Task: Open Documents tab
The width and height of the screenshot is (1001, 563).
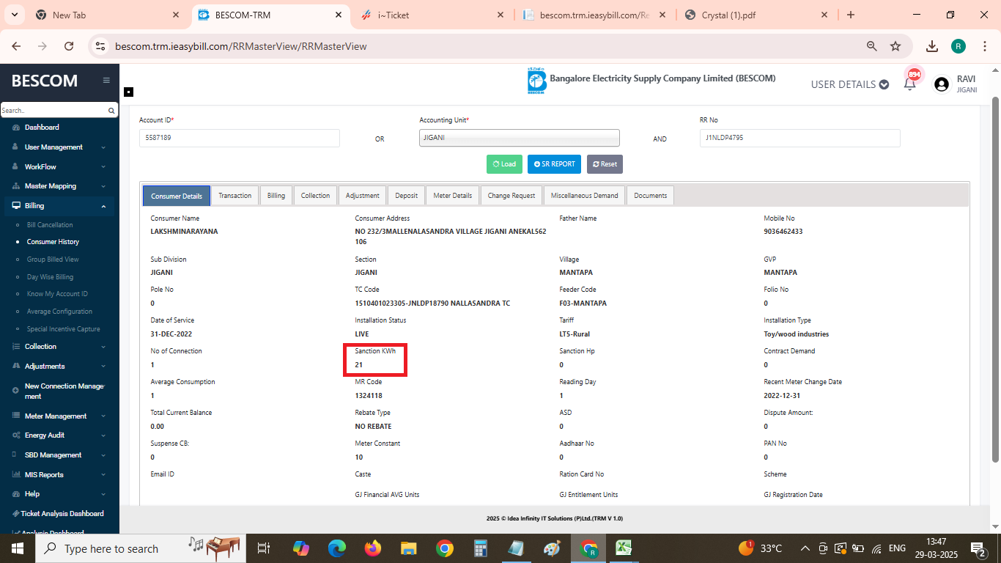Action: click(651, 196)
